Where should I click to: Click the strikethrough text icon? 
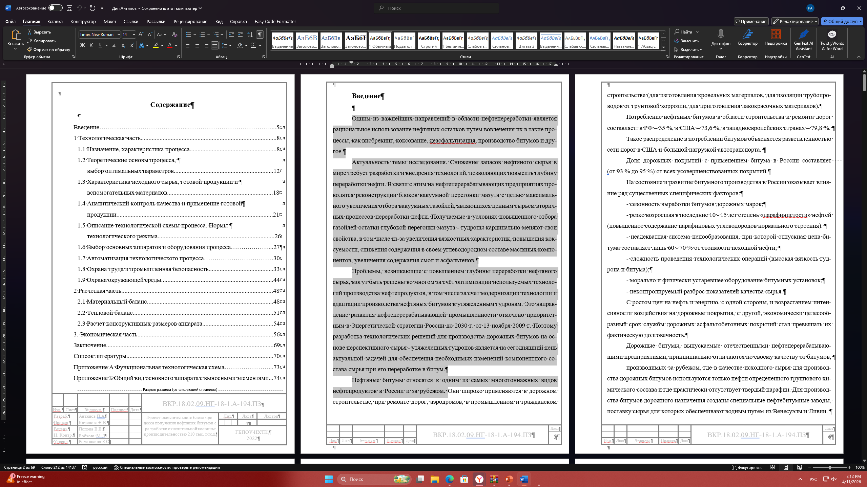(x=114, y=45)
